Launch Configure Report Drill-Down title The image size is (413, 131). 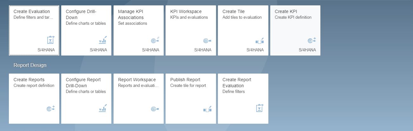(x=83, y=82)
